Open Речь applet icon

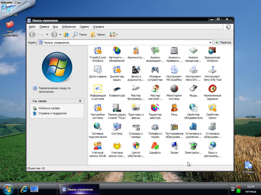tap(174, 110)
